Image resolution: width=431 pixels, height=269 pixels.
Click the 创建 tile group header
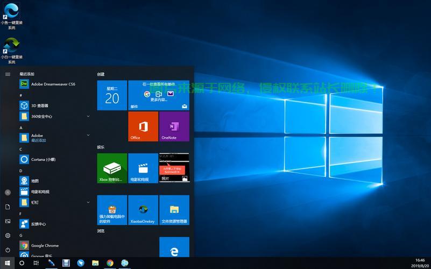pos(101,74)
